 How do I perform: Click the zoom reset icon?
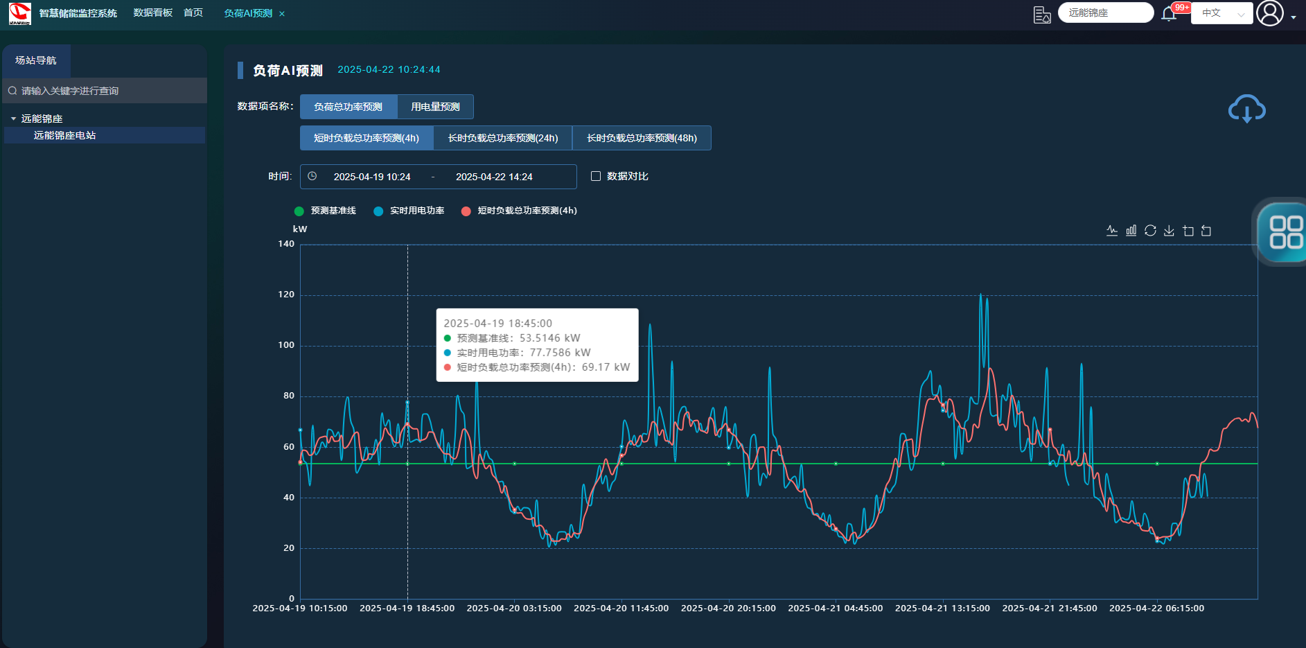[x=1206, y=231]
